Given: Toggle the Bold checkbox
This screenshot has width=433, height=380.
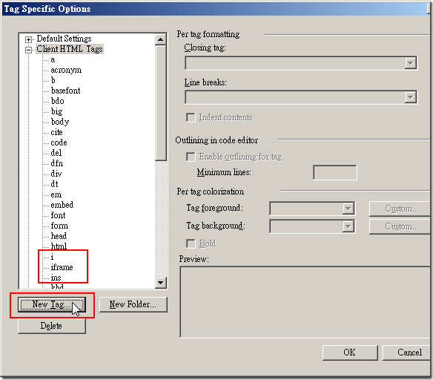Looking at the screenshot, I should (x=191, y=243).
